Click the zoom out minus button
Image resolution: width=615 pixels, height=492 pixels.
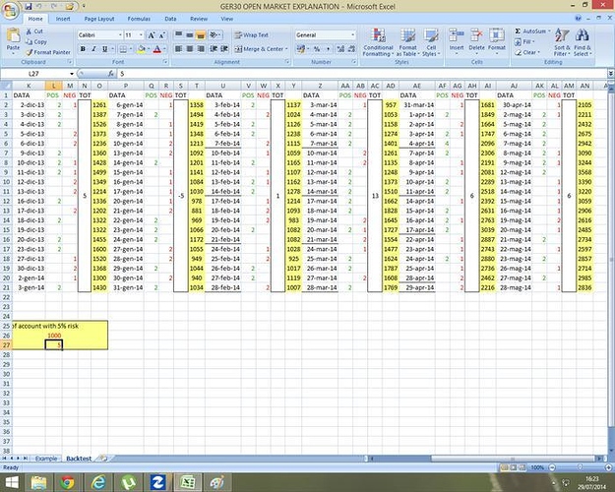click(x=552, y=467)
